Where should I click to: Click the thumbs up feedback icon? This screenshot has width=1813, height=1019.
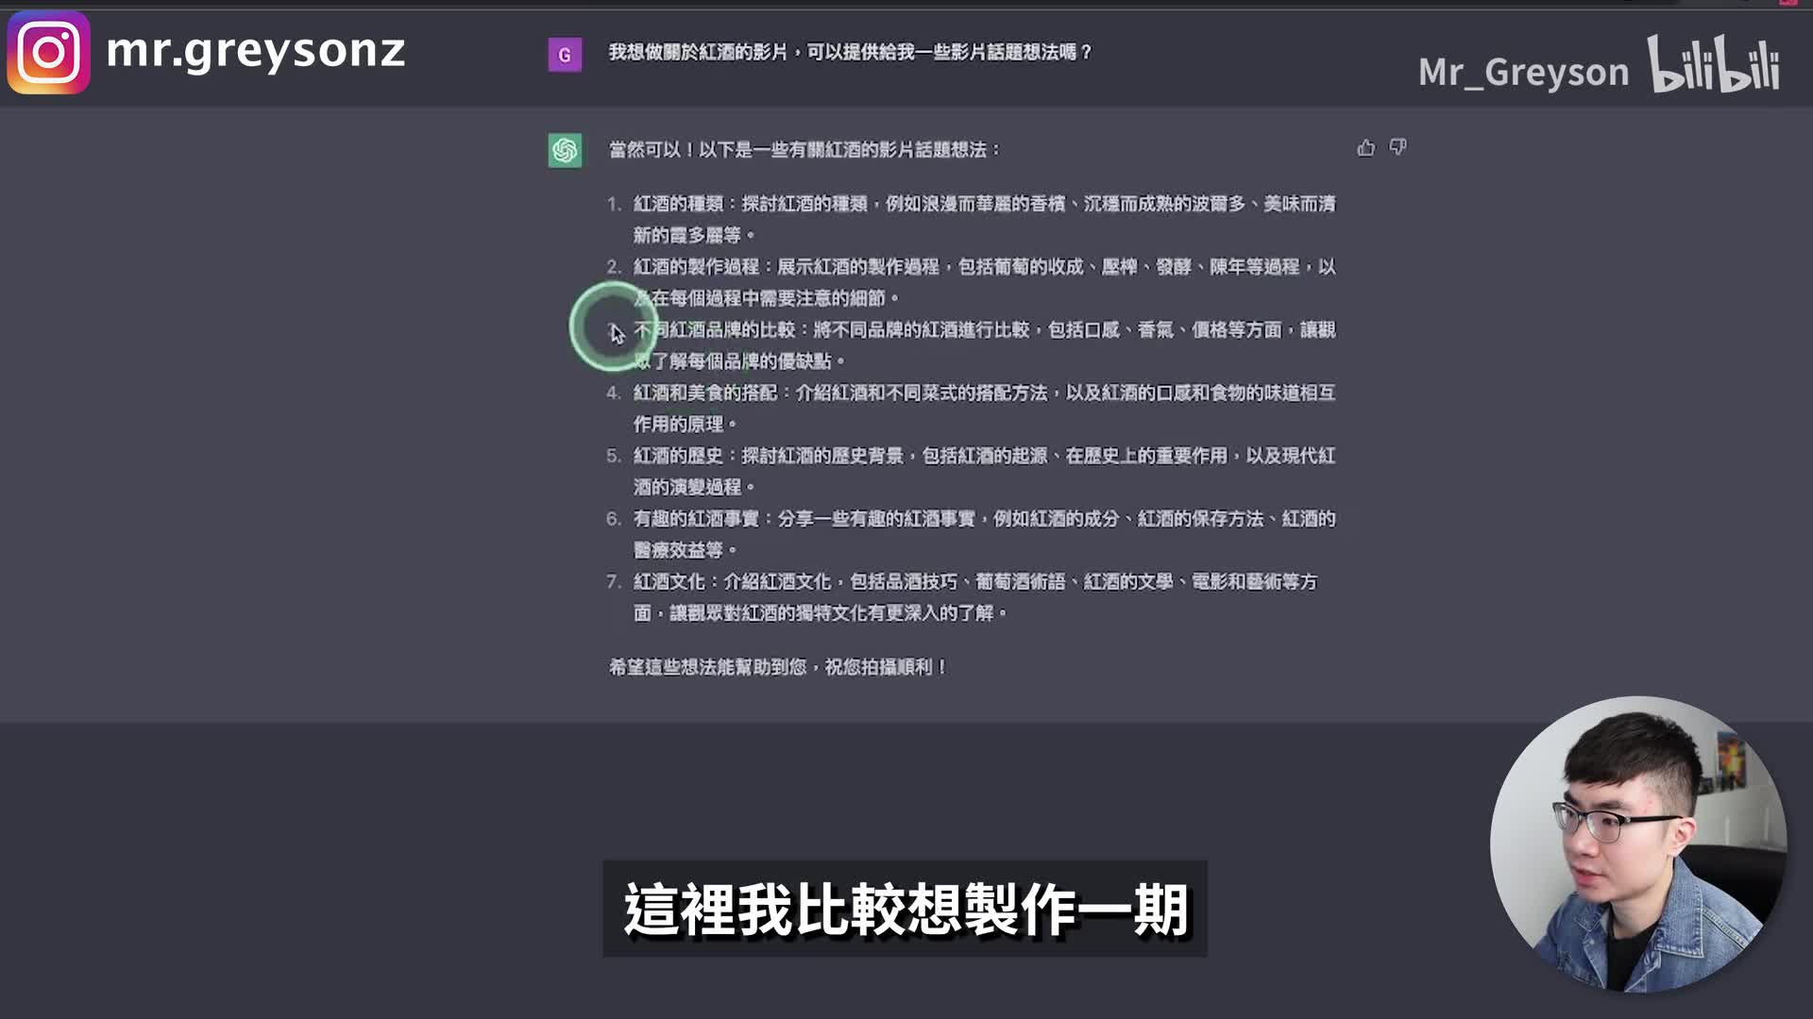click(x=1365, y=147)
